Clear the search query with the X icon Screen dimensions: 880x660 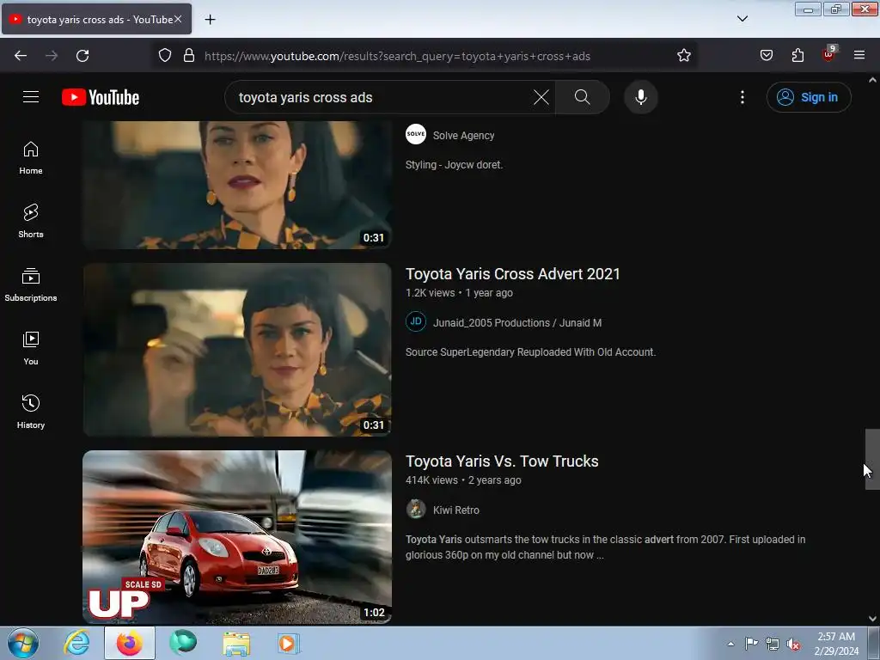541,97
